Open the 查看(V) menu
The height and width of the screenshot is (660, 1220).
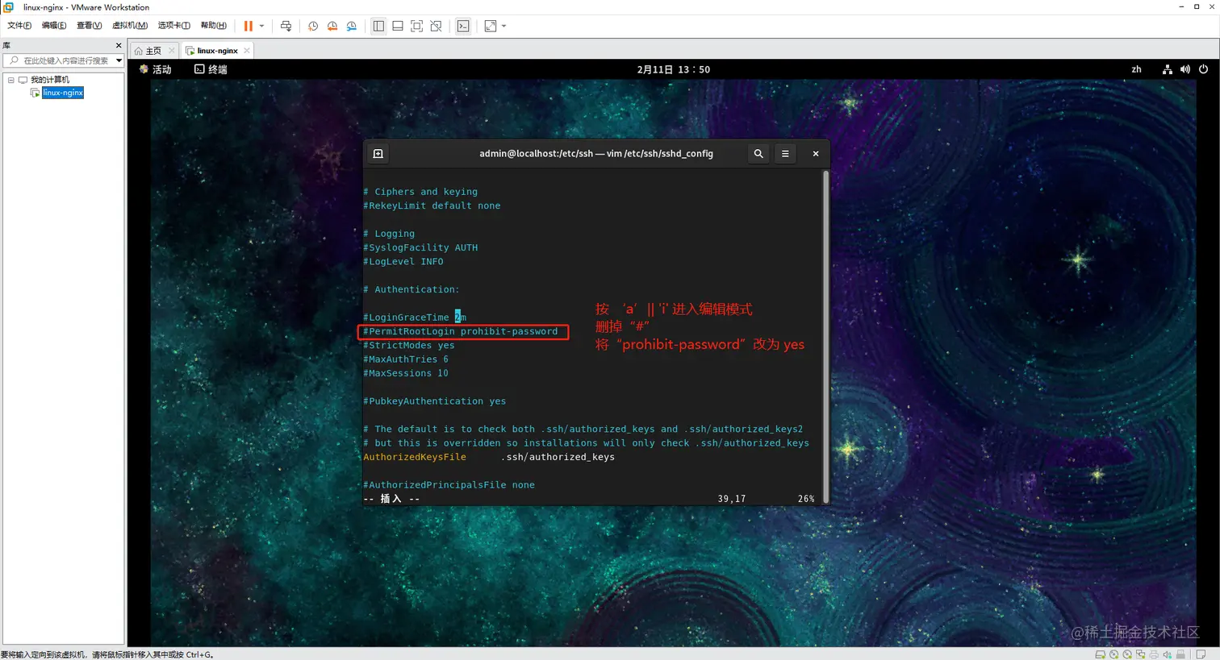pyautogui.click(x=89, y=26)
